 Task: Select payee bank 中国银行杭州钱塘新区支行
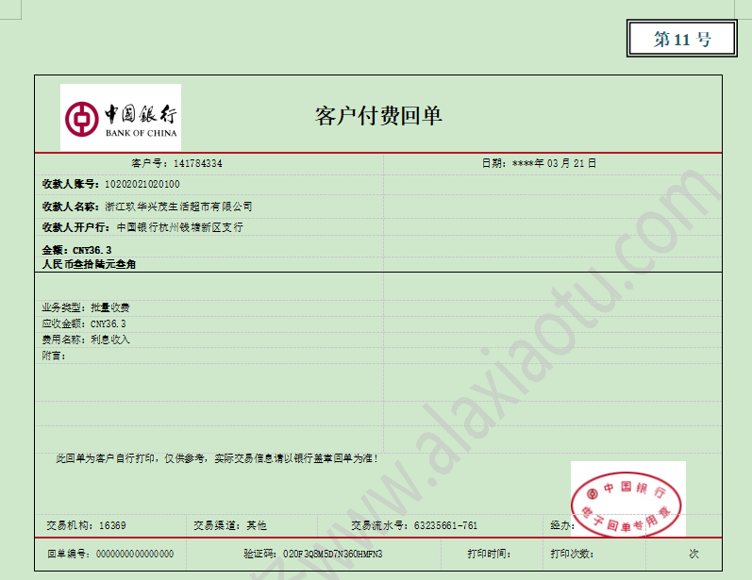pyautogui.click(x=180, y=227)
